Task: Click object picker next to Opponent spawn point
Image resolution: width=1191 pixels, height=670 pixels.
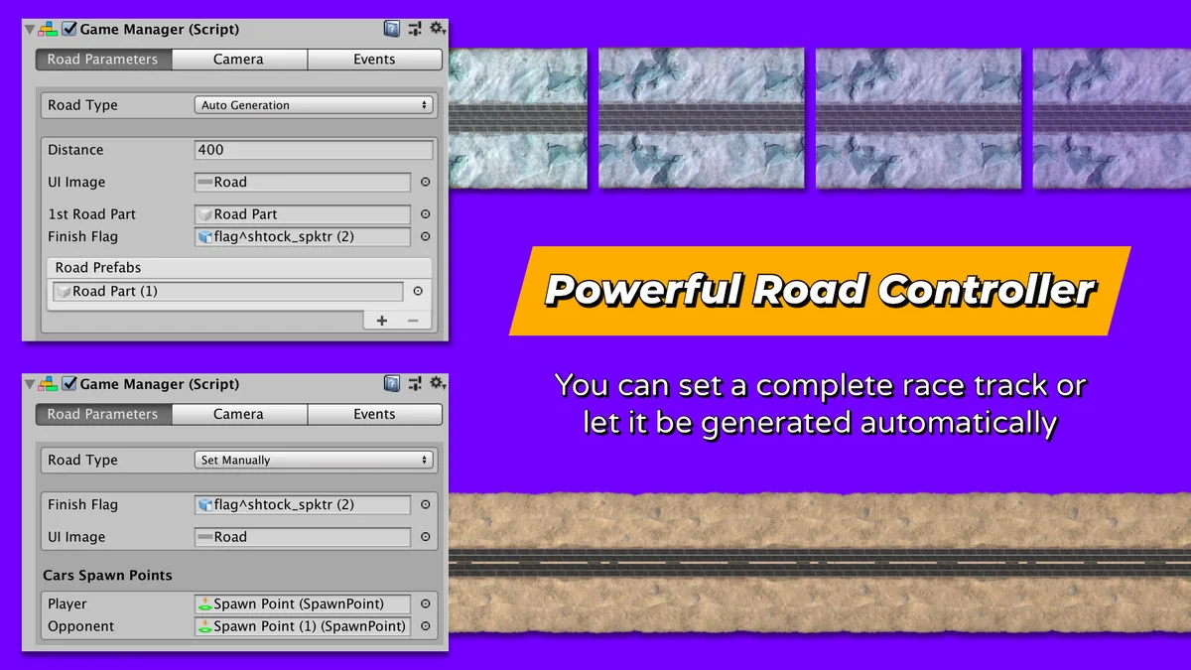Action: (425, 626)
